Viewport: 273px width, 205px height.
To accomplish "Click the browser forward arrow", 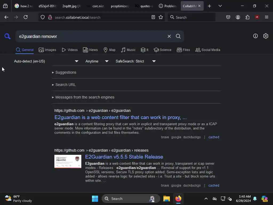I will click(x=16, y=17).
